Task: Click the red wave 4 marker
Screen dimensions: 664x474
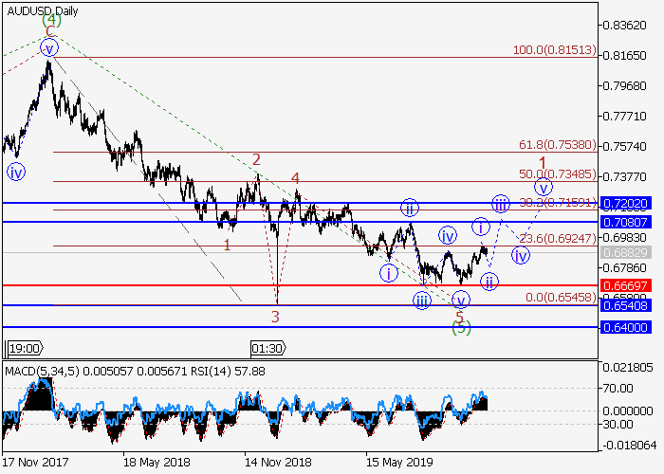Action: coord(295,178)
